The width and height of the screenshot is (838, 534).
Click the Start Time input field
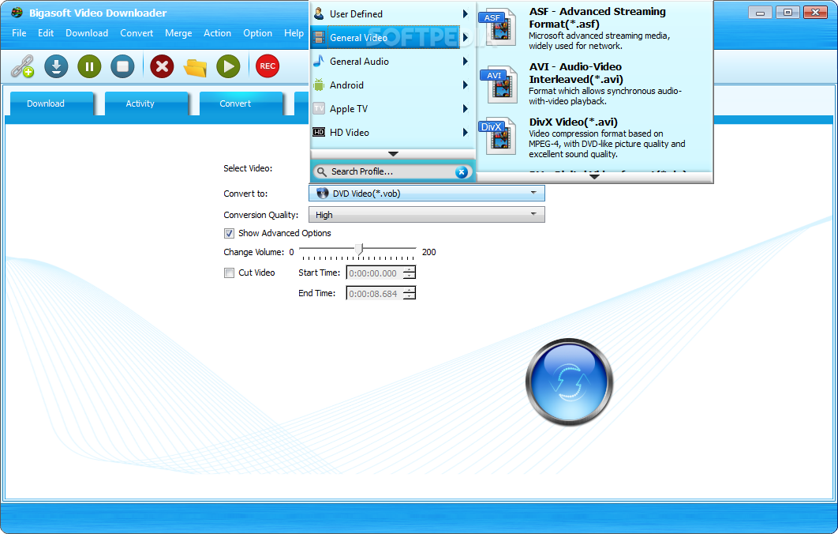point(375,273)
